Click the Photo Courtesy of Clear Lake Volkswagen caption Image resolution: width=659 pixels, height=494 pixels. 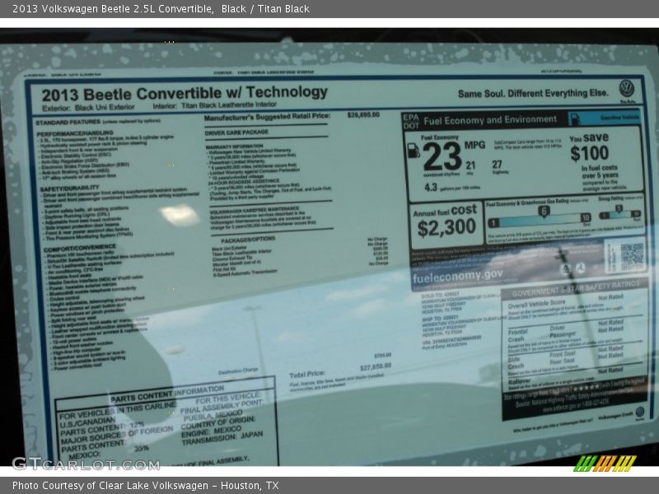click(x=146, y=486)
